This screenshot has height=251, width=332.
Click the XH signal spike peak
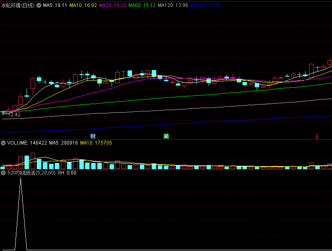[20, 179]
